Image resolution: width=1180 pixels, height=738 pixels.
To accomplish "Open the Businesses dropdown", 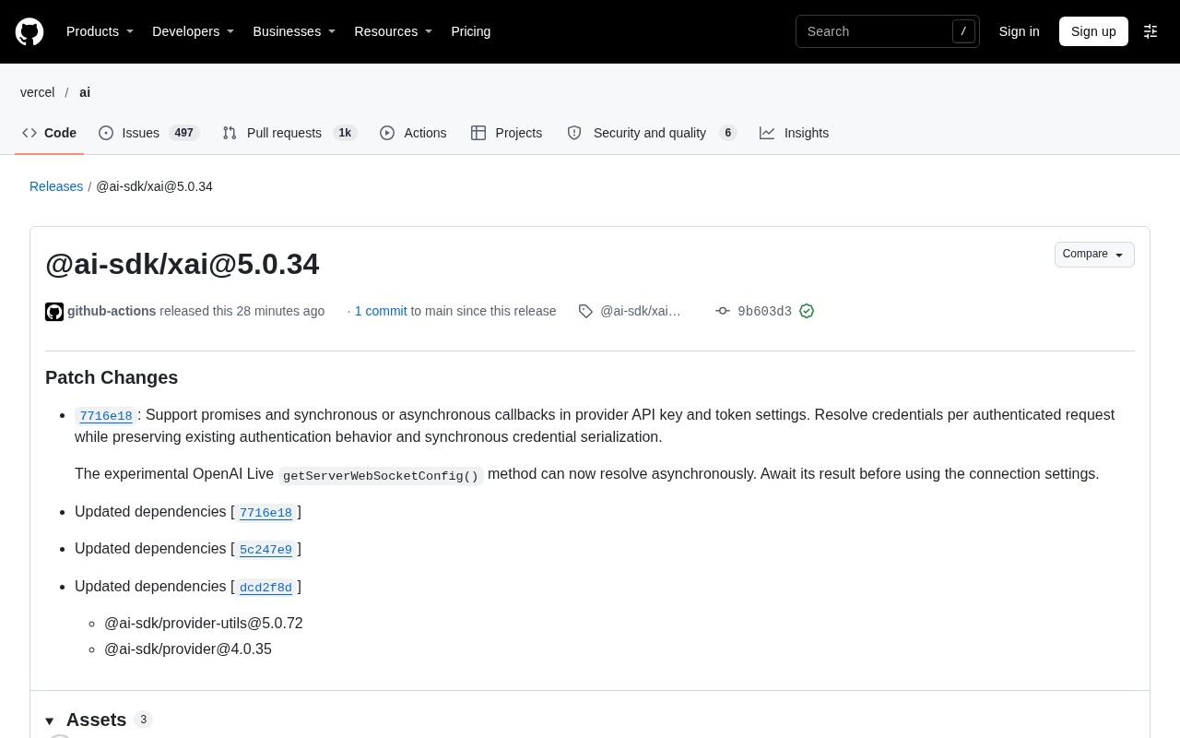I will click(294, 31).
